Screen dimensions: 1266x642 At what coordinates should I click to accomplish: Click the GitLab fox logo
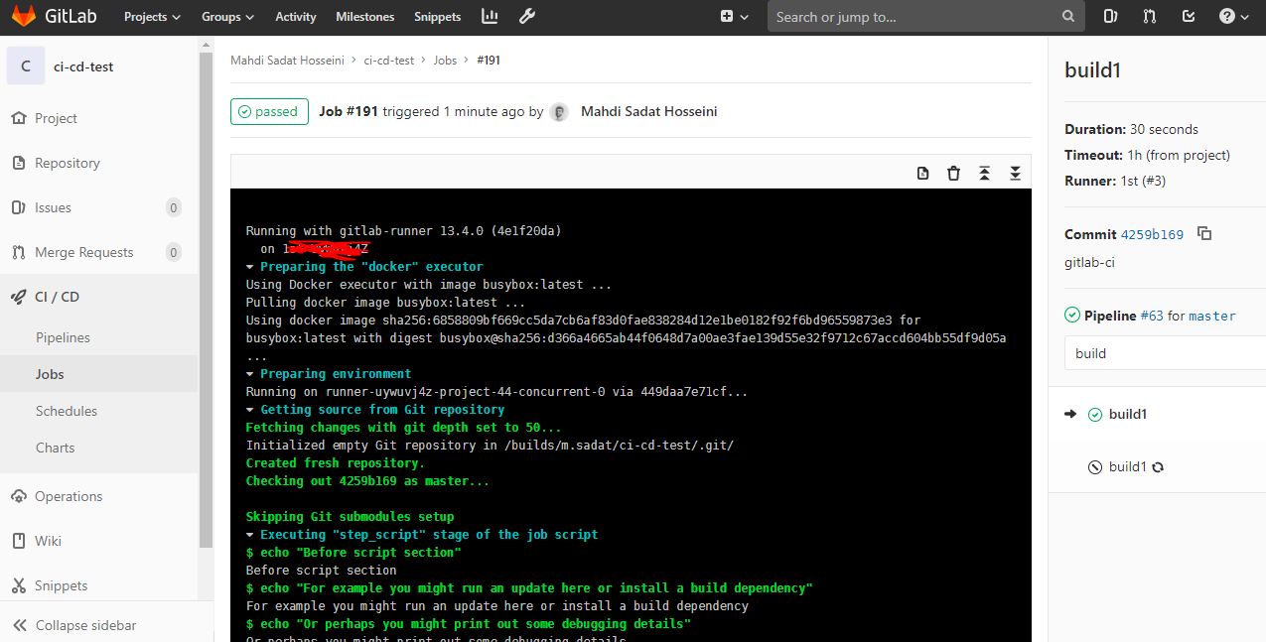click(23, 17)
